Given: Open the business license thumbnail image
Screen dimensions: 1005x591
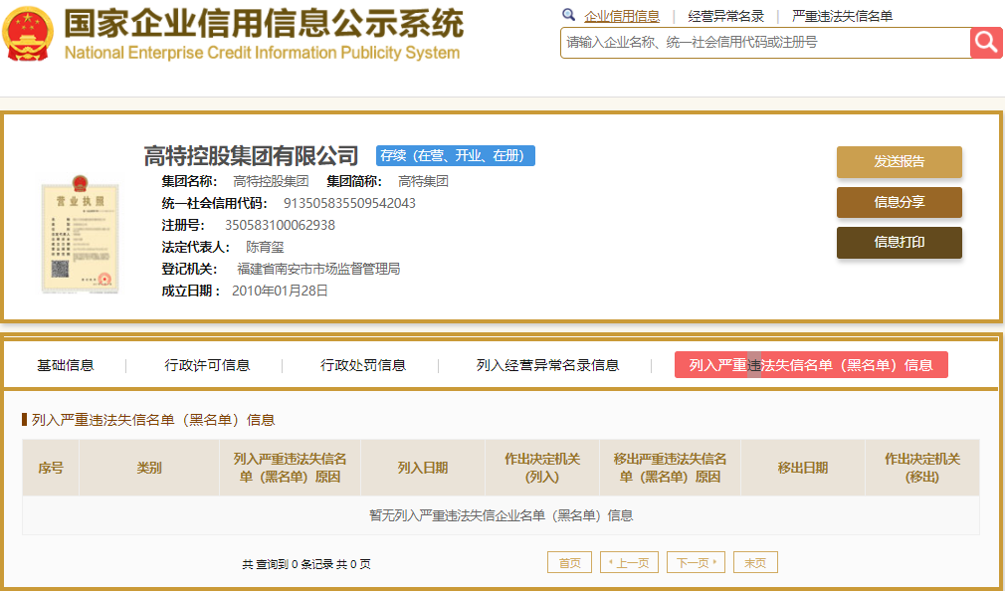Looking at the screenshot, I should 81,234.
